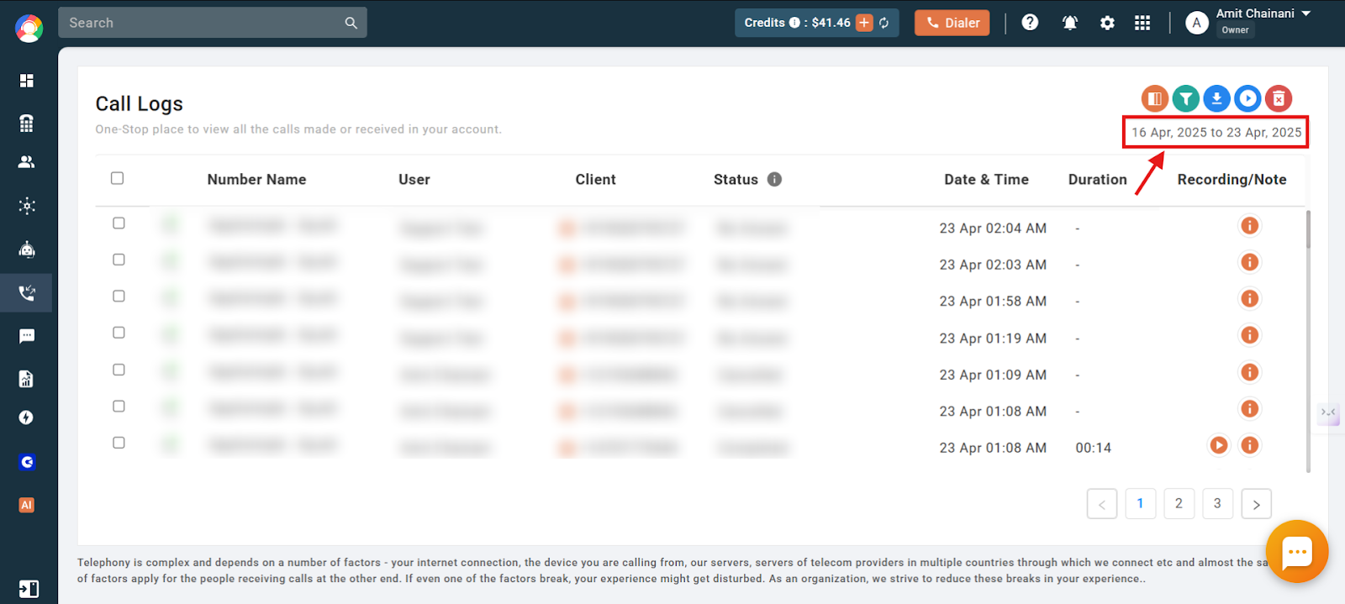Open the green filter icon

tap(1185, 98)
